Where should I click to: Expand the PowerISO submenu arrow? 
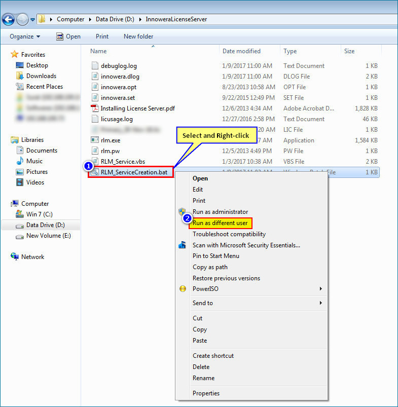tap(321, 289)
